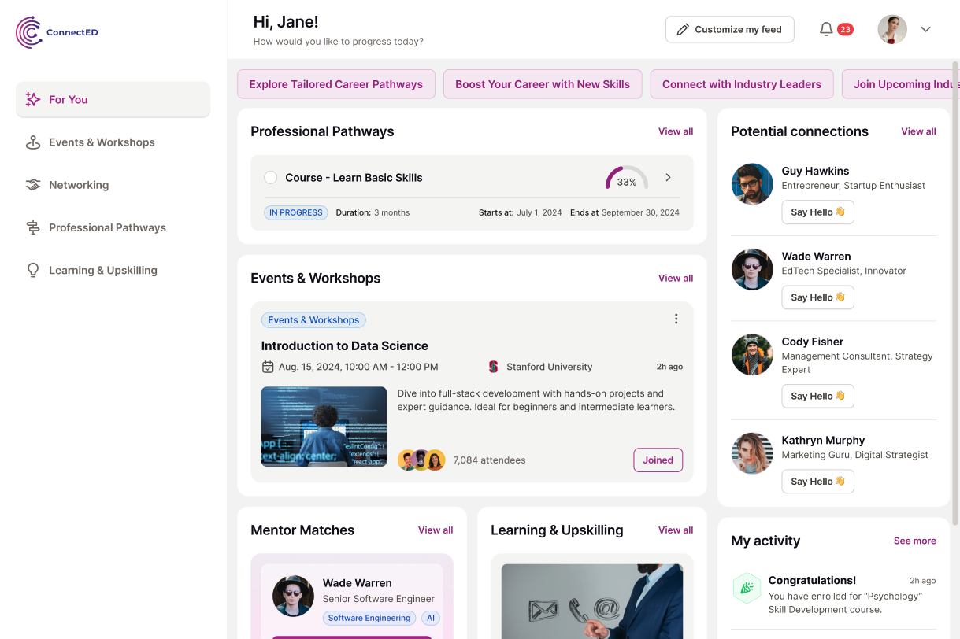Open View all for Potential connections

[x=918, y=131]
